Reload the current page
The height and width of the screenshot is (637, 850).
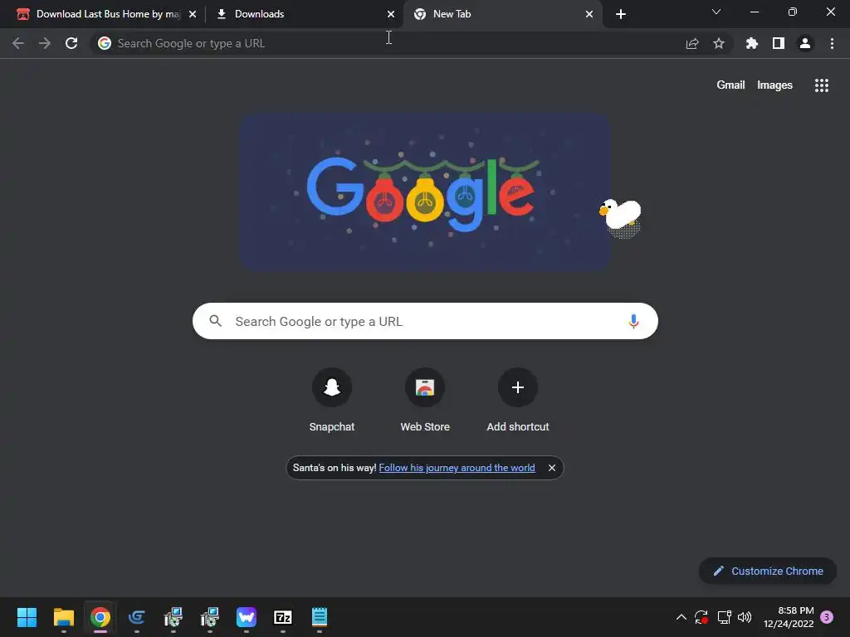[x=71, y=43]
